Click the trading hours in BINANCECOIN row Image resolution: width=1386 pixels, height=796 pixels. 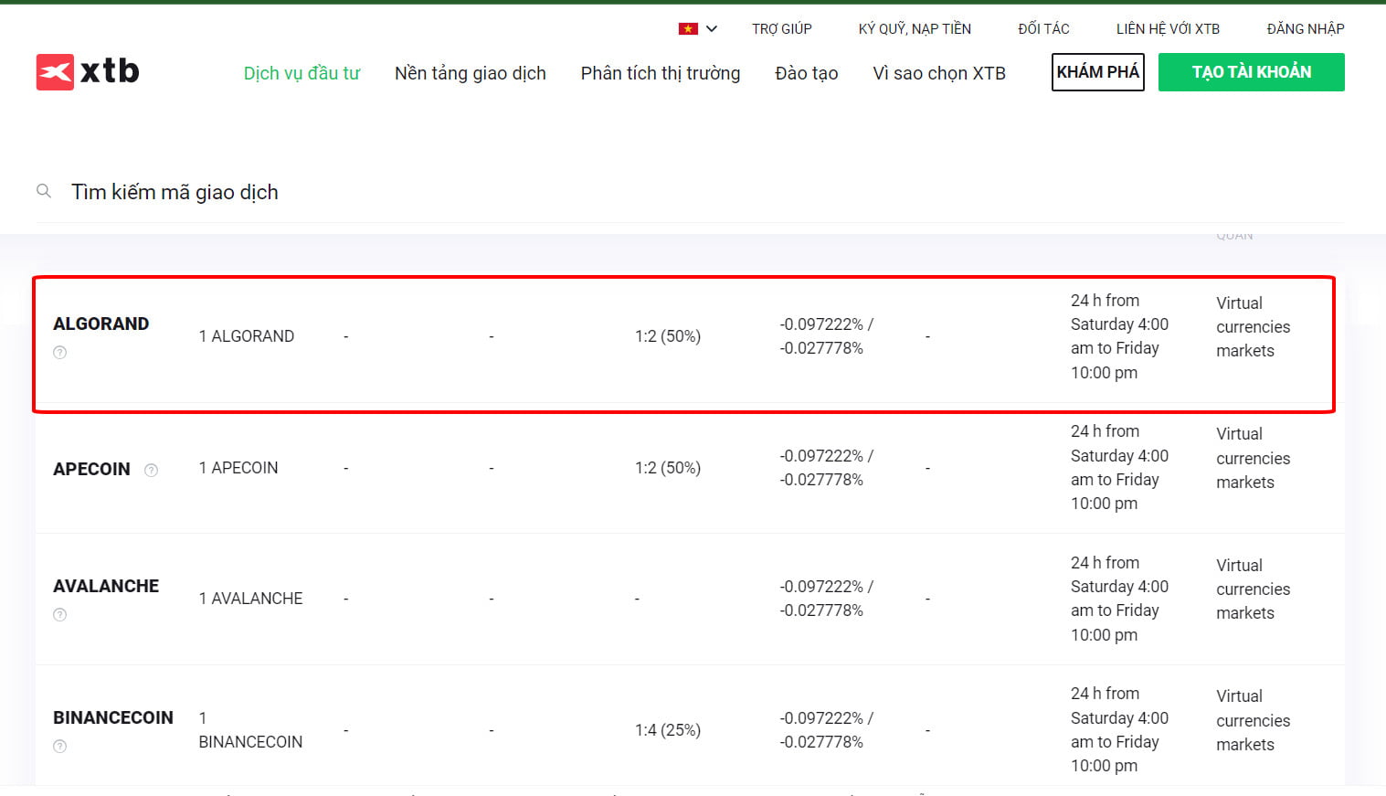1119,729
